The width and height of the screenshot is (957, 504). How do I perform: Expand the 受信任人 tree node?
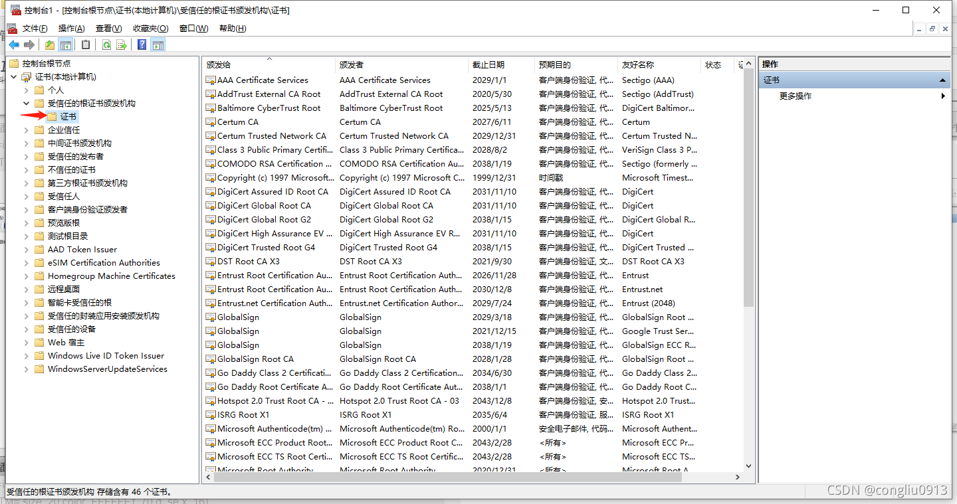[27, 197]
